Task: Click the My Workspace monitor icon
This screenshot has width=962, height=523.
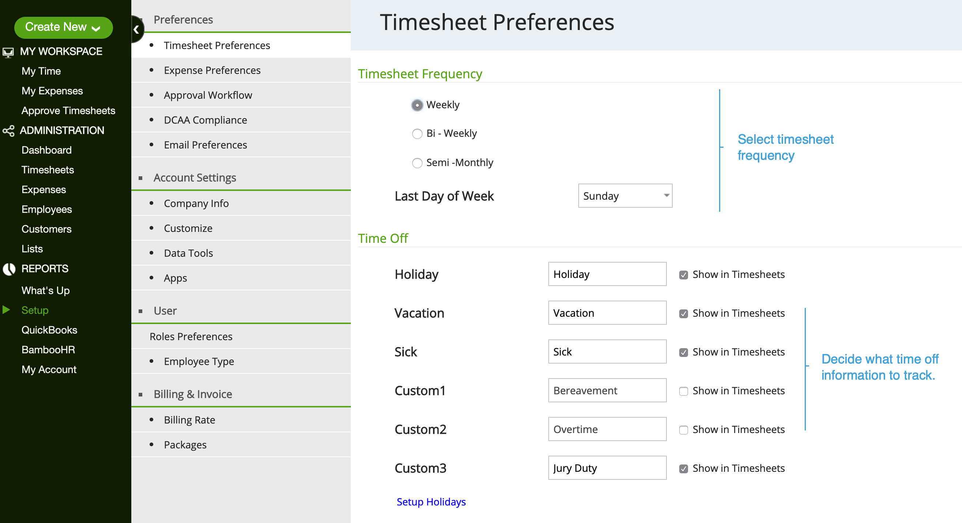Action: click(8, 52)
